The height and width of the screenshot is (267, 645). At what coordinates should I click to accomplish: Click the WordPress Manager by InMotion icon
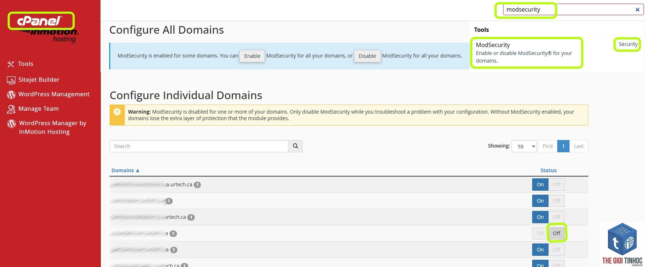(11, 123)
